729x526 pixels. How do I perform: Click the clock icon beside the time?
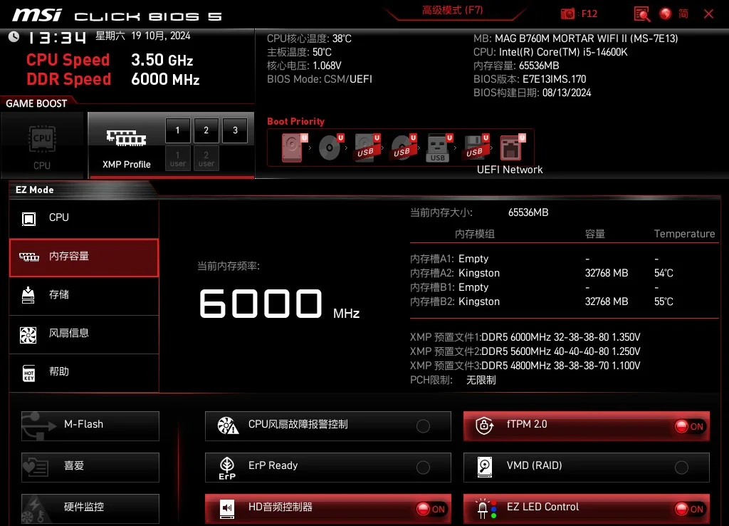(14, 37)
